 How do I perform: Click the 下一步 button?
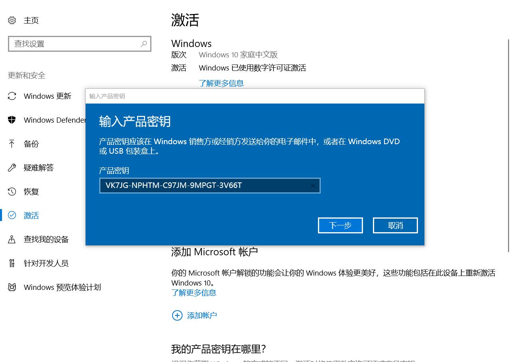coord(340,225)
